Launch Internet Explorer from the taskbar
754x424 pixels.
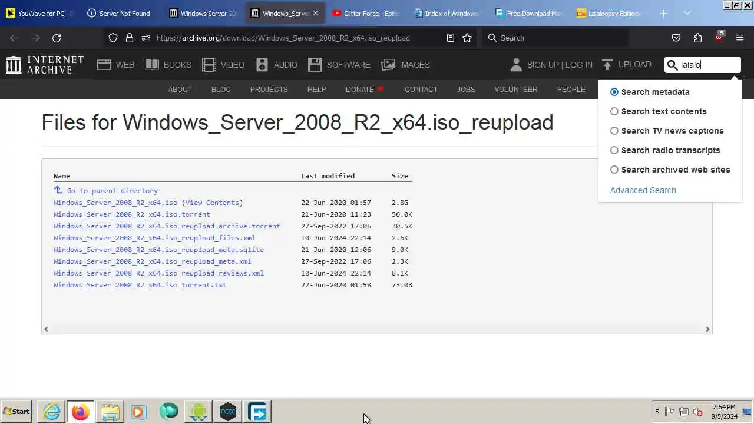click(x=52, y=412)
